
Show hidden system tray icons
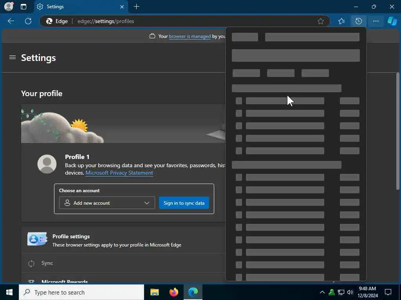click(322, 292)
